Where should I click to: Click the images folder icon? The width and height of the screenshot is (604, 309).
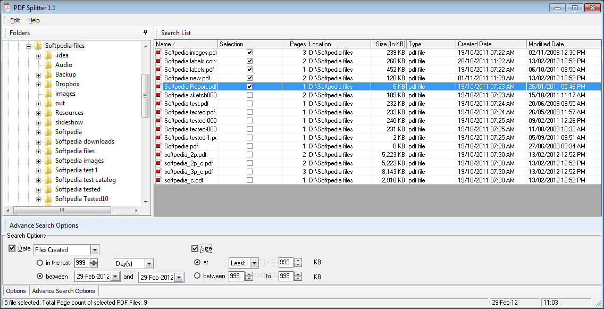point(48,94)
